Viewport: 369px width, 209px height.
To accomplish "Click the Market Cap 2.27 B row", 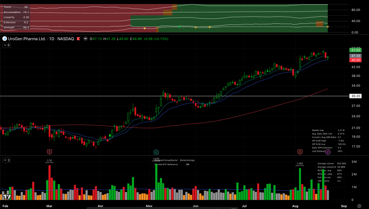I will coord(328,130).
